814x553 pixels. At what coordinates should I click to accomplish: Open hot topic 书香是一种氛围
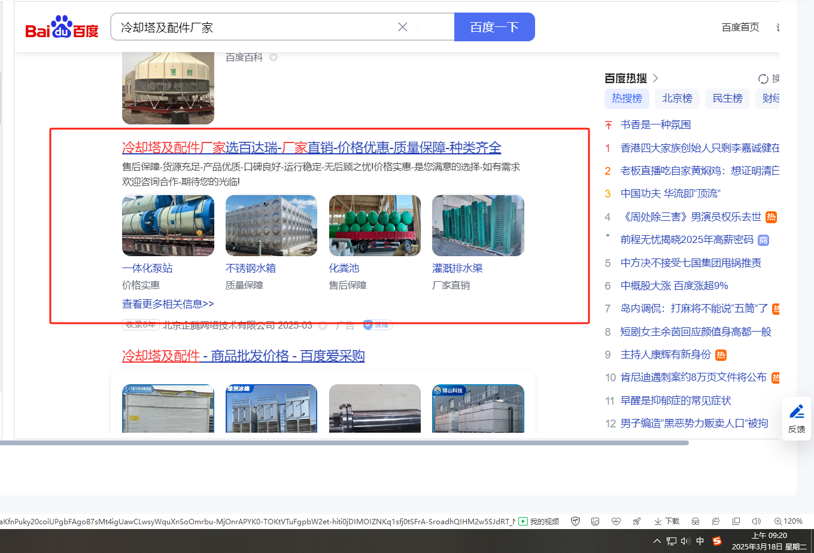coord(656,124)
